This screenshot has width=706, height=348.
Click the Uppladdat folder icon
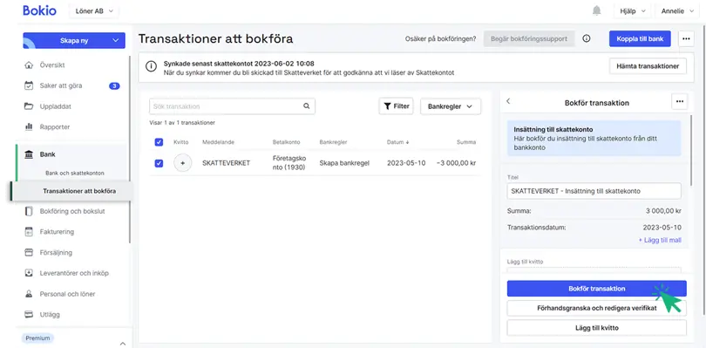(29, 106)
